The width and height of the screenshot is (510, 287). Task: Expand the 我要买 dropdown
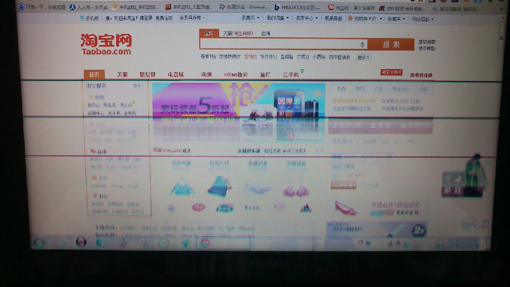(250, 18)
